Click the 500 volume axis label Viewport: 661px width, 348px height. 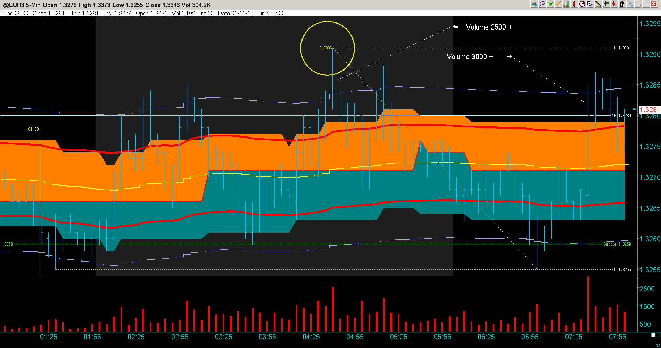[x=645, y=324]
